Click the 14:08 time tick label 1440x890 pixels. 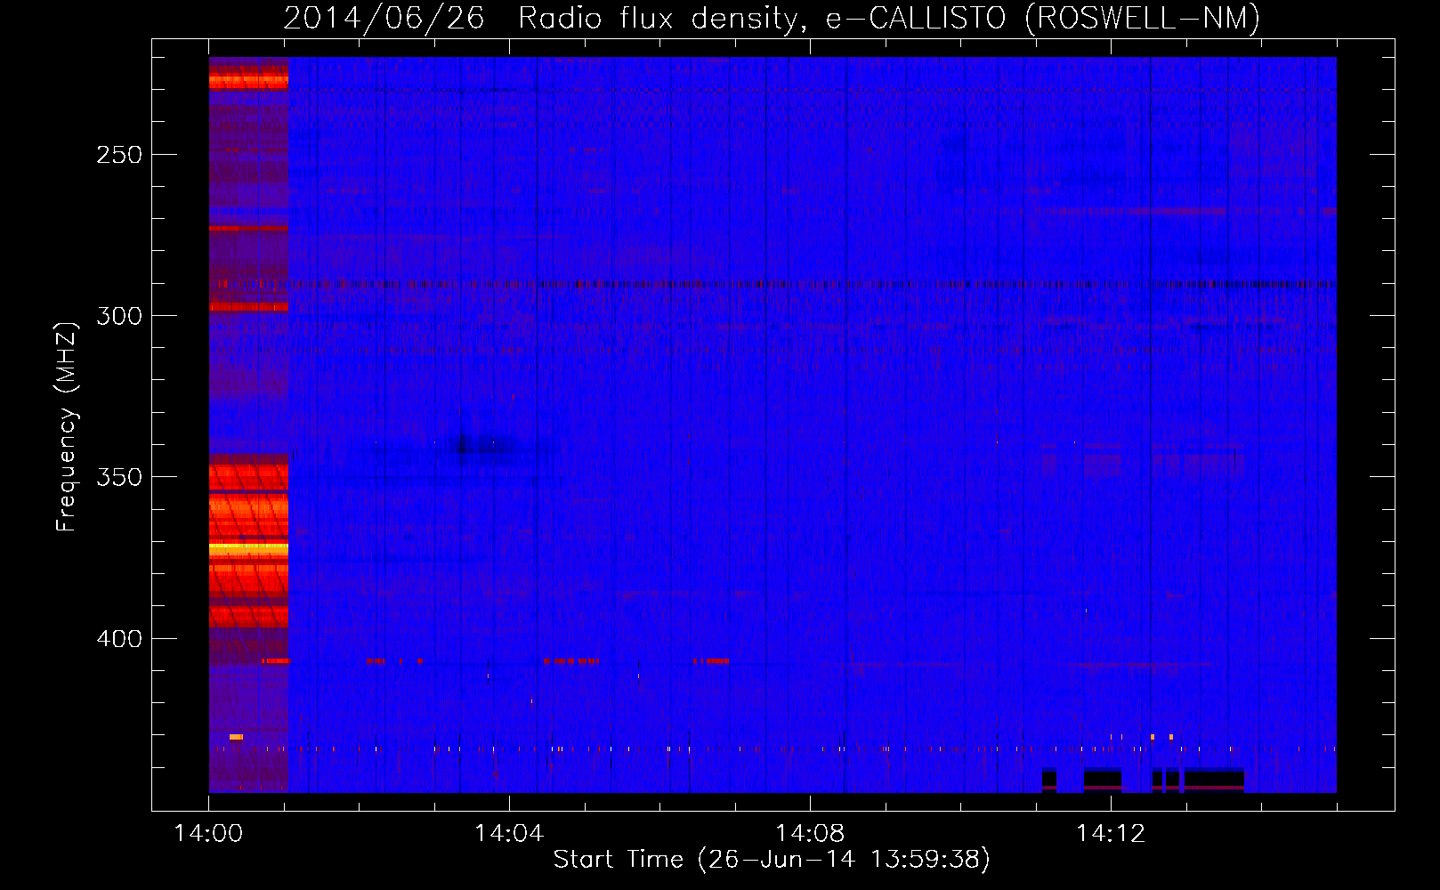pyautogui.click(x=810, y=834)
